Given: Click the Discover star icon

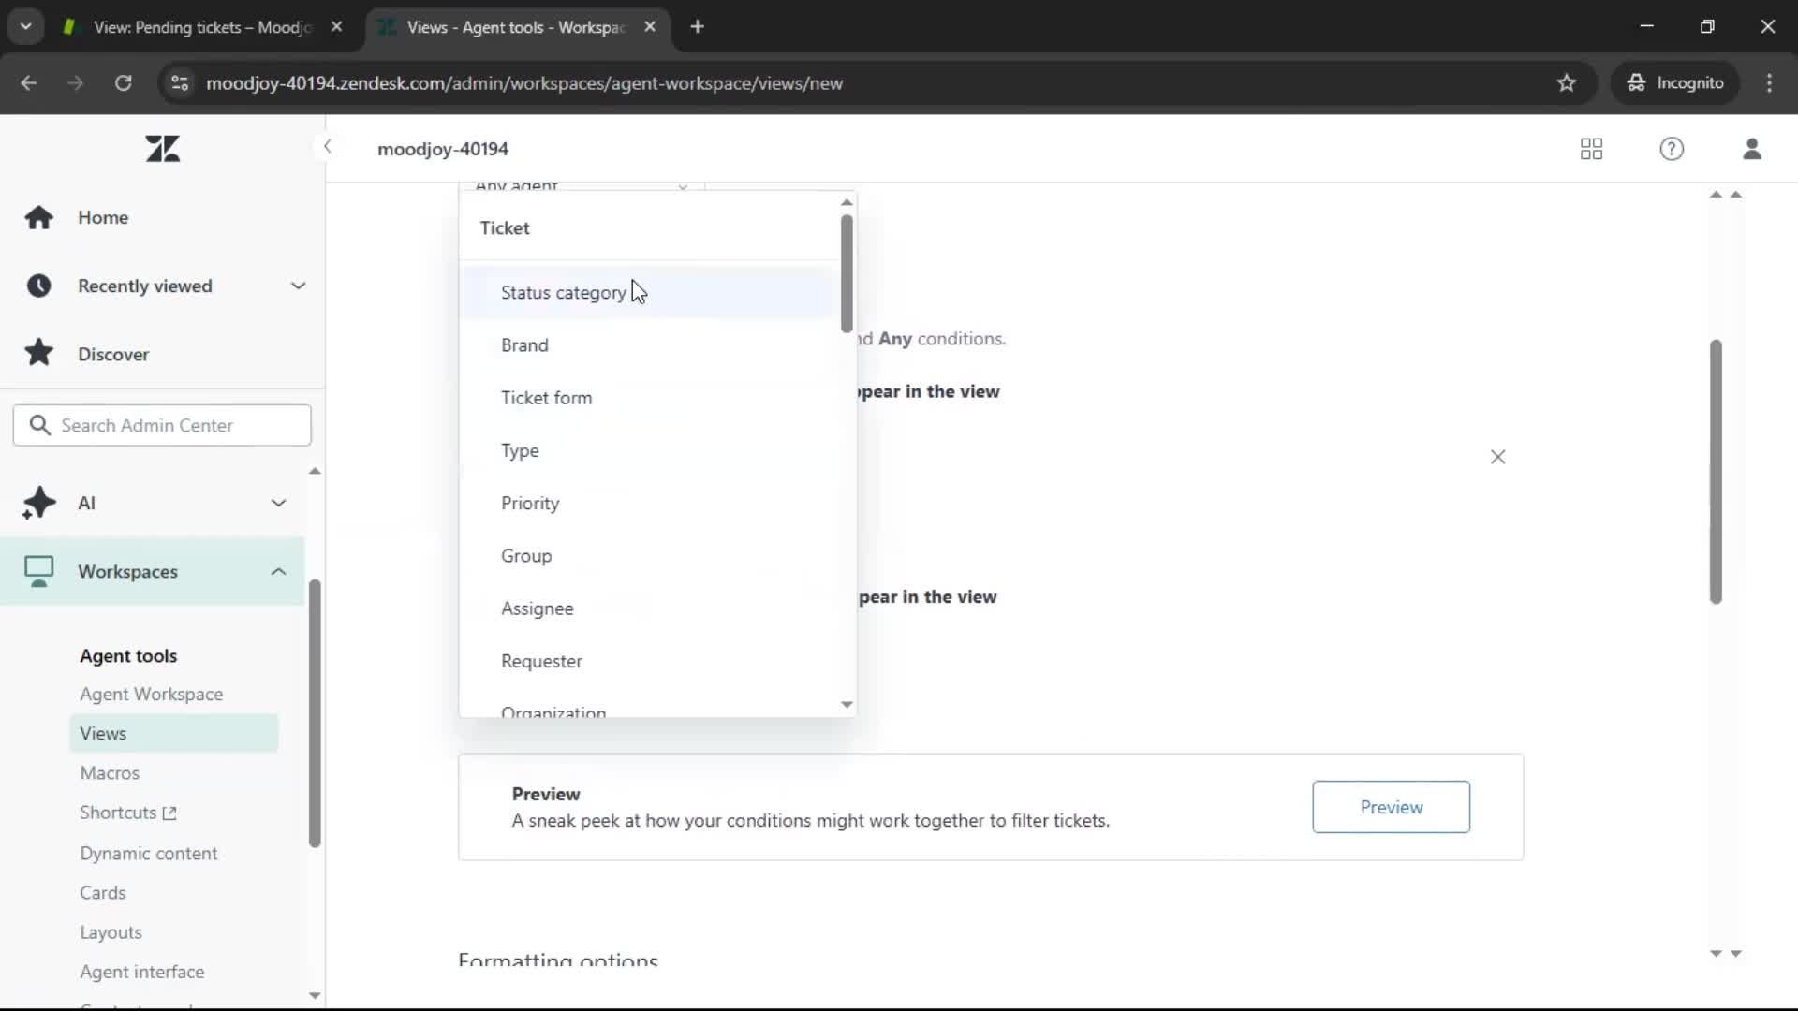Looking at the screenshot, I should point(38,353).
